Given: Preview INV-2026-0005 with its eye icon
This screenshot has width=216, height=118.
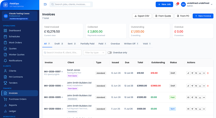Looking at the screenshot, I should (x=62, y=97).
